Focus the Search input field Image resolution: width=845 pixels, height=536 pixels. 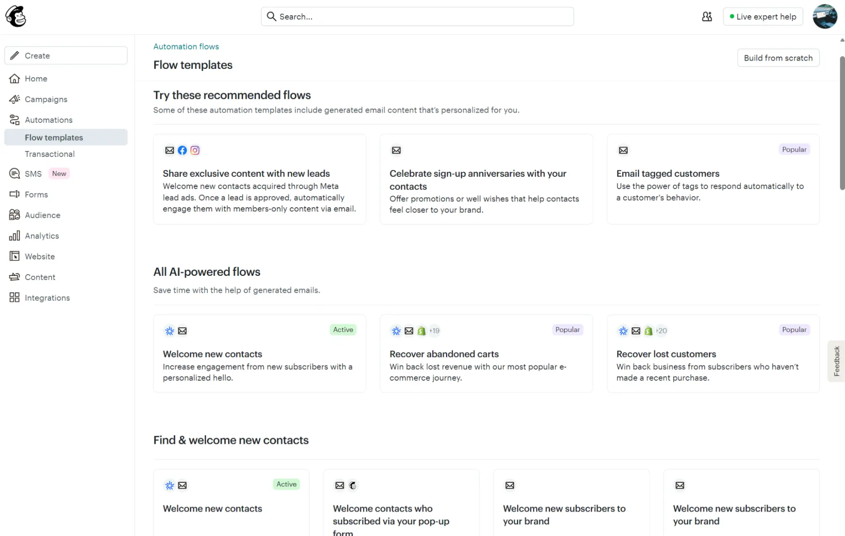(417, 16)
